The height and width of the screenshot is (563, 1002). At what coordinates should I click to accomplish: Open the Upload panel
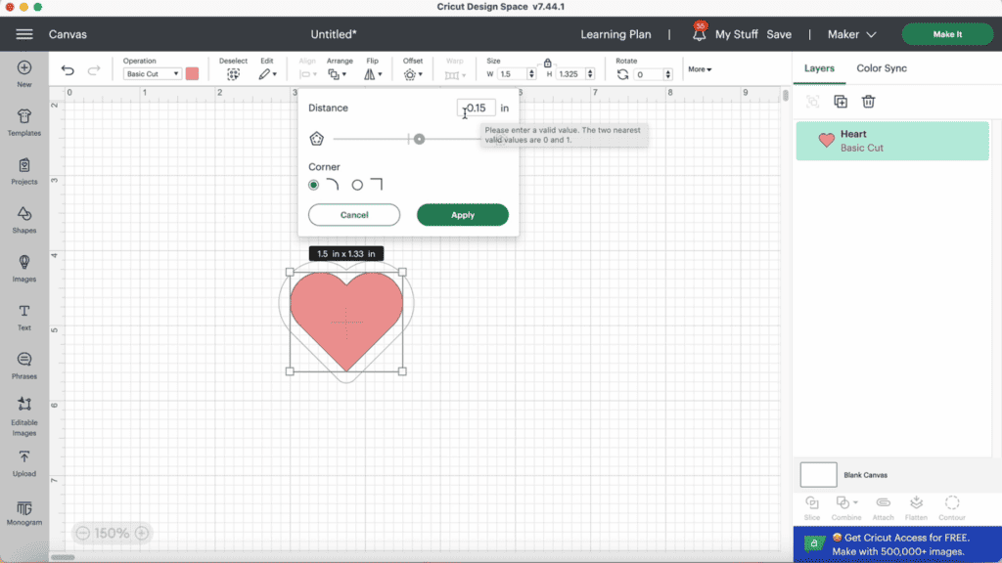[24, 464]
